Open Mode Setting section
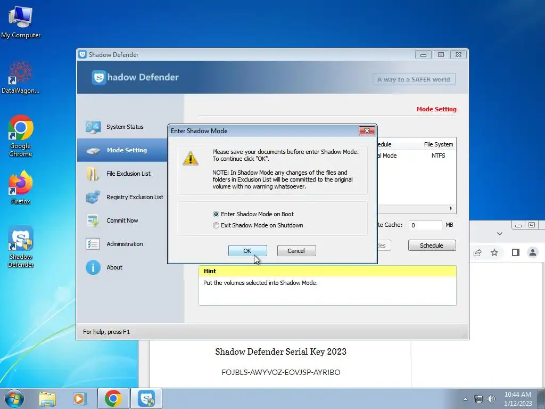 coord(127,150)
